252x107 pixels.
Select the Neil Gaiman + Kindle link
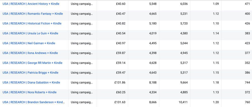click(x=29, y=43)
